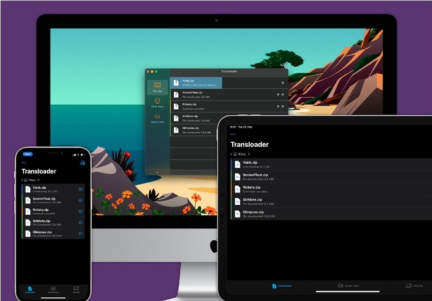
Task: Select ScreenFloat.zip name on iPad
Action: coord(255,175)
